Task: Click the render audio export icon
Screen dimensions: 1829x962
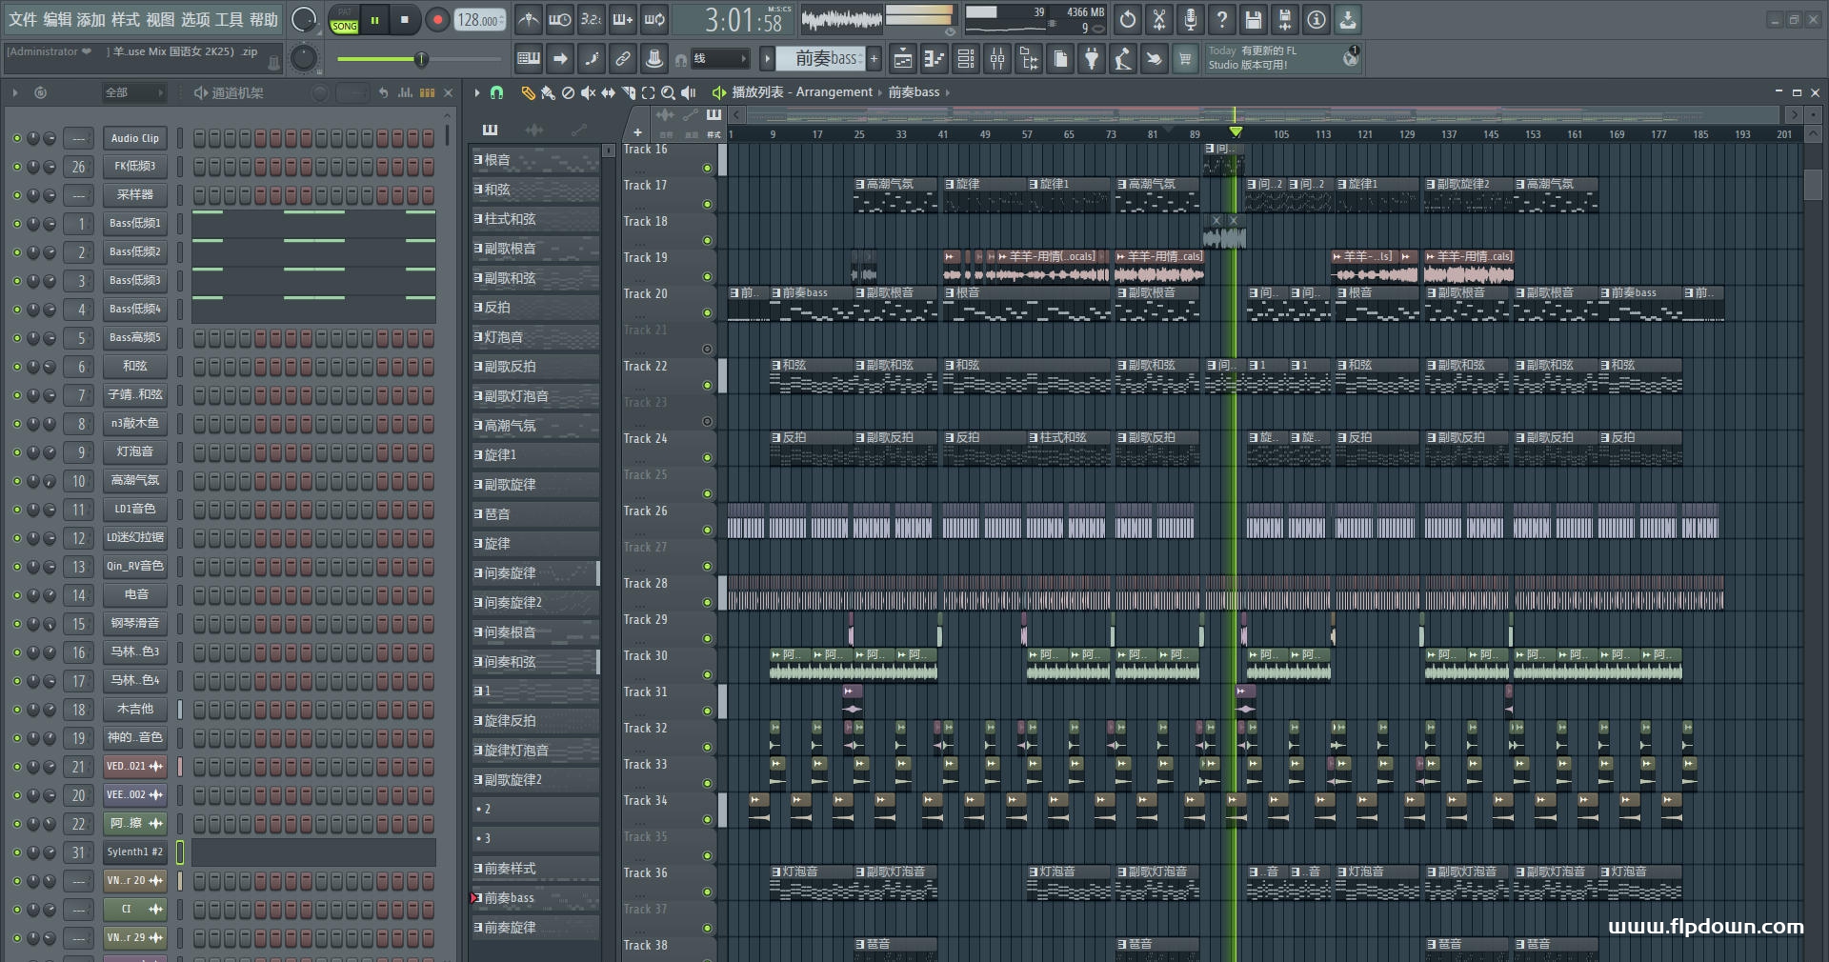Action: (x=1285, y=19)
